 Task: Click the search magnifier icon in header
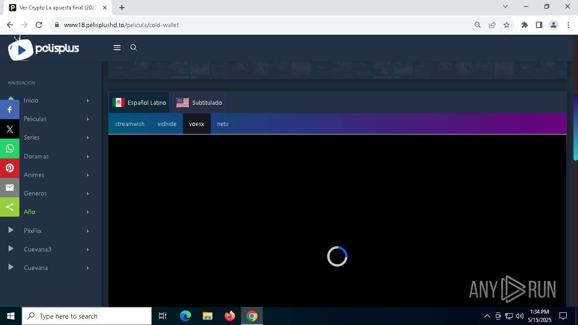pos(134,47)
